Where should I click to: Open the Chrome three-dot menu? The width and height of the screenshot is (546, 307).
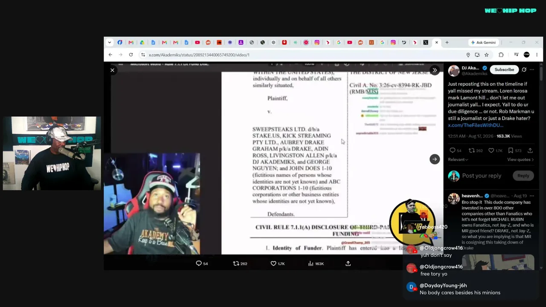[x=537, y=55]
